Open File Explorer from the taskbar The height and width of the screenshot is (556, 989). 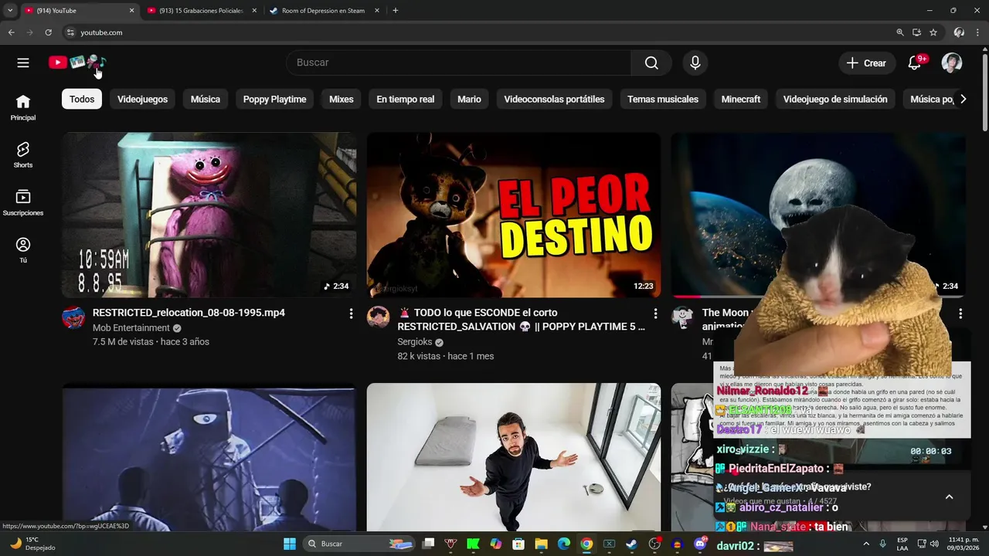click(x=541, y=544)
